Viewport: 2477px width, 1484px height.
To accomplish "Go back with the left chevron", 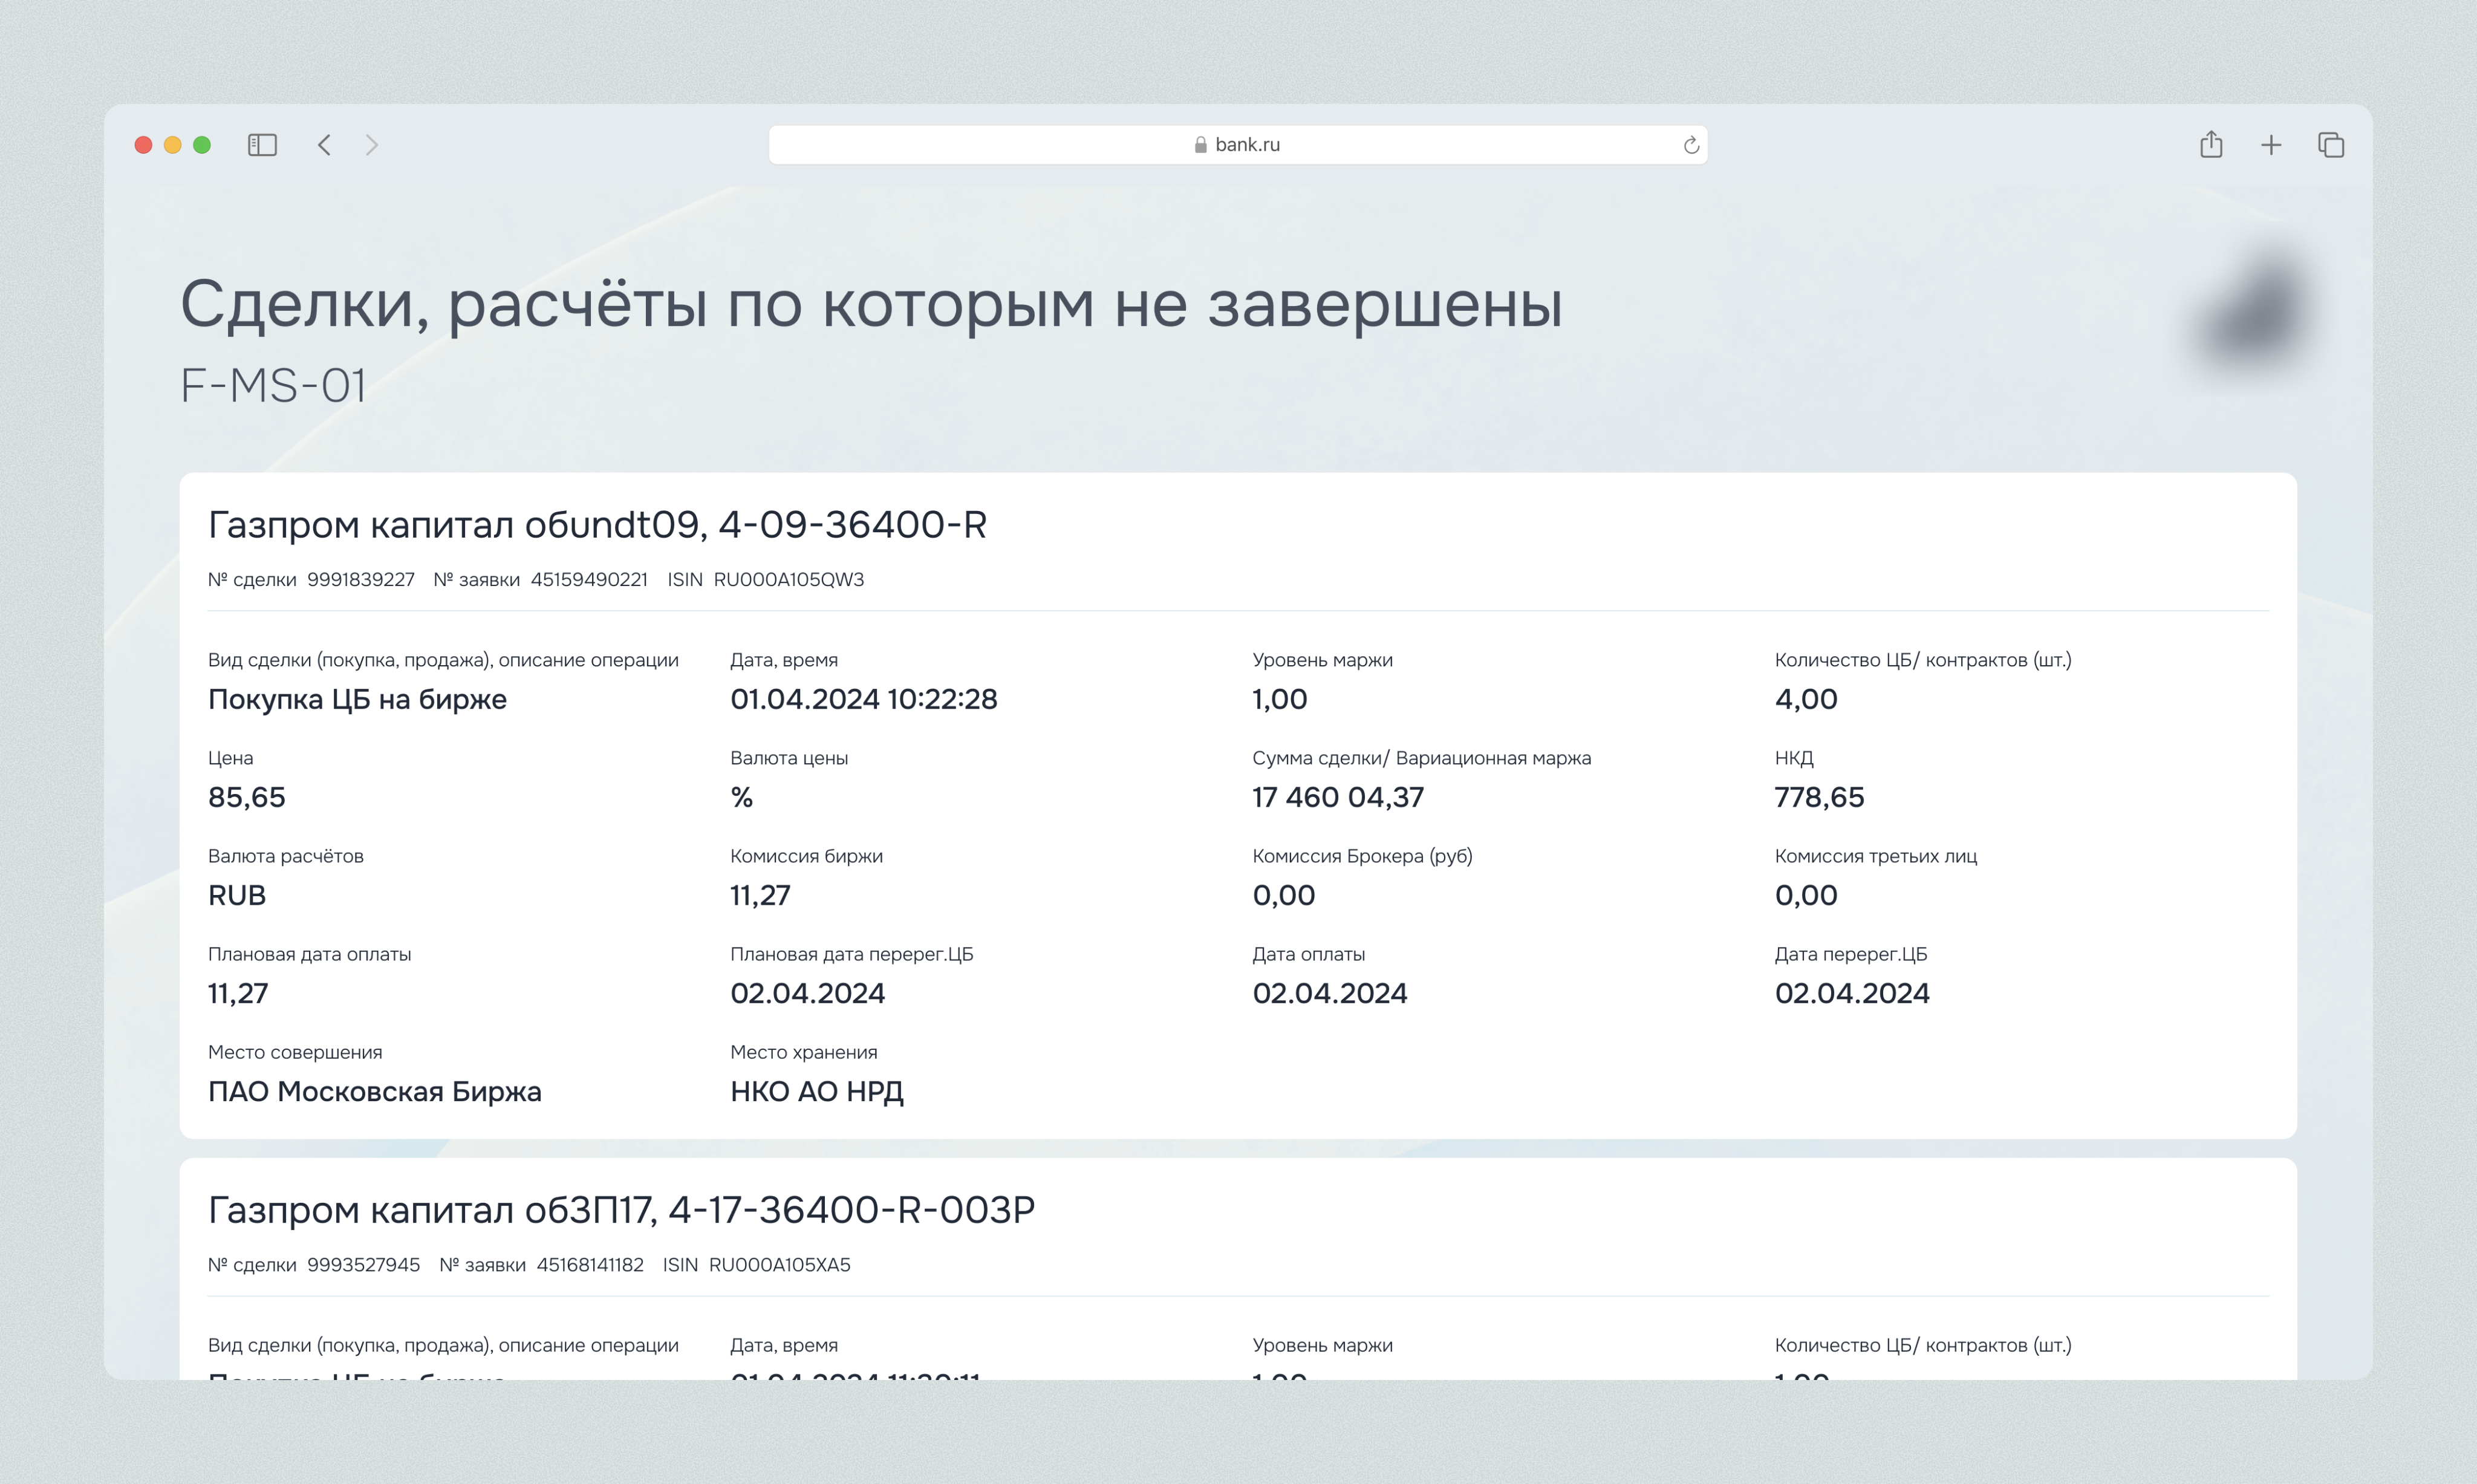I will pos(324,145).
